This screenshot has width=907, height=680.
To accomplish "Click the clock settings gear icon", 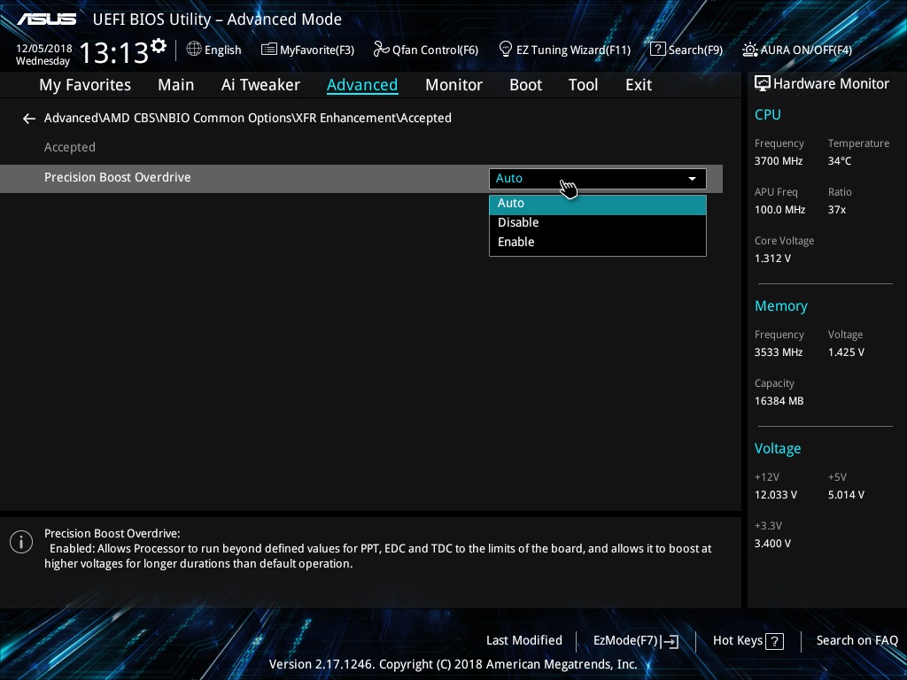I will pos(158,46).
